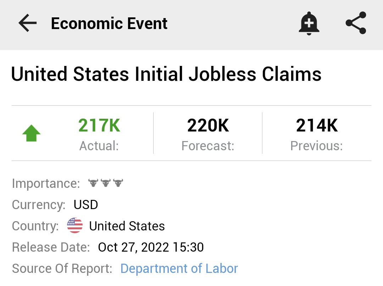383x286 pixels.
Task: Click the Economic Event header title
Action: pyautogui.click(x=109, y=24)
